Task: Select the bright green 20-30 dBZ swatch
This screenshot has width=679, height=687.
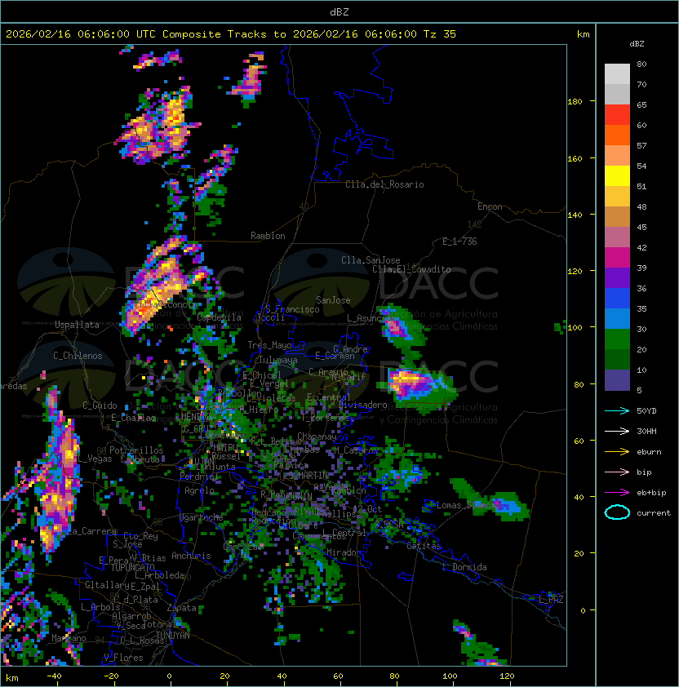Action: click(x=617, y=339)
